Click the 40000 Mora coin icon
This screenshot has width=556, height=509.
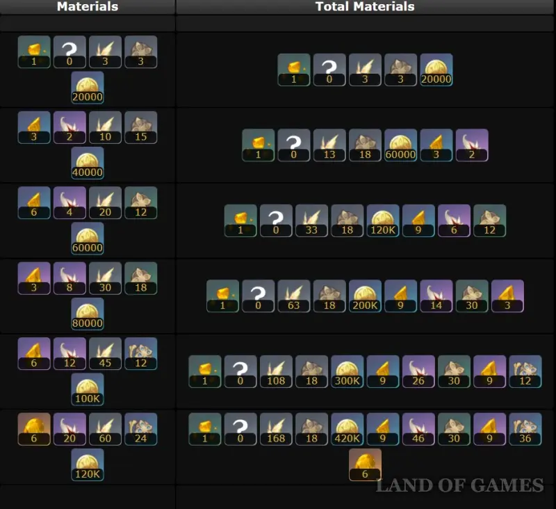point(88,163)
